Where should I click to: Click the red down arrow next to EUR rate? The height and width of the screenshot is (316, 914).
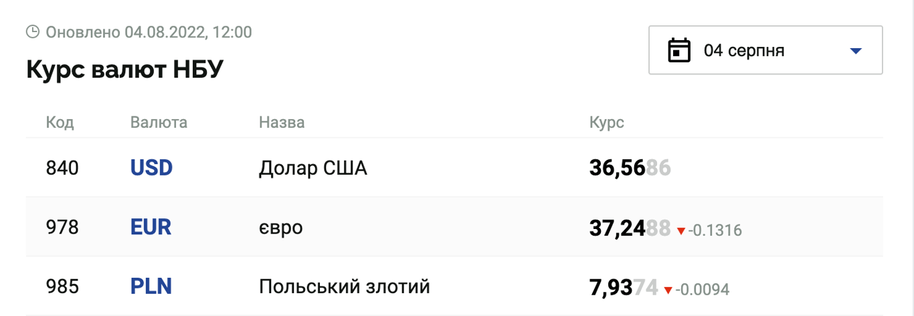pyautogui.click(x=681, y=232)
